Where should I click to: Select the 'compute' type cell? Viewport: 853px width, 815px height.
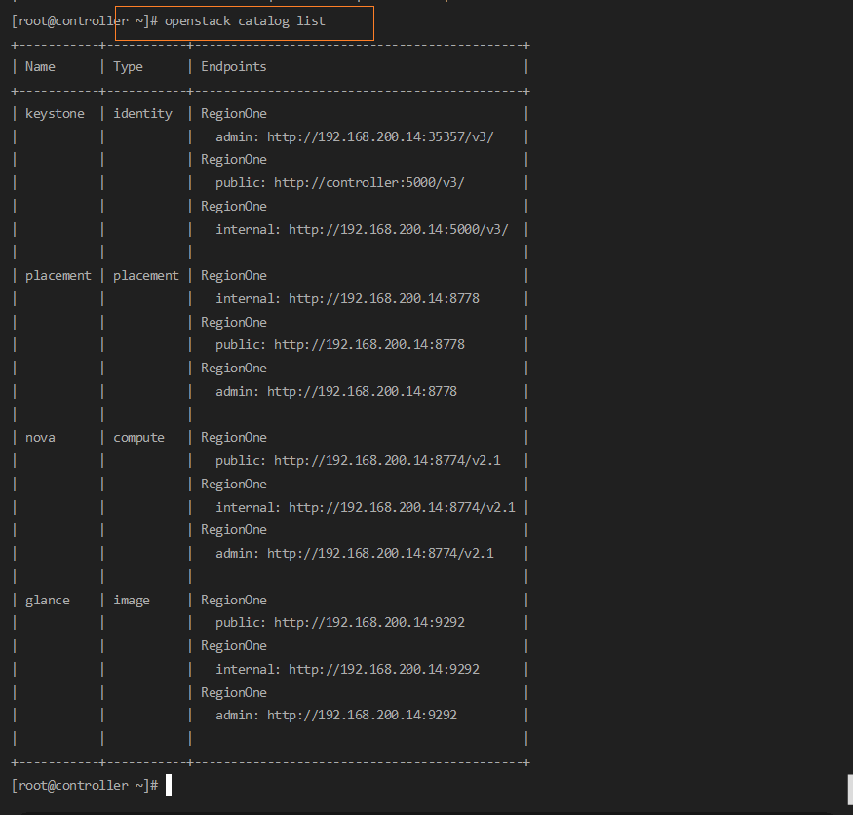click(138, 438)
